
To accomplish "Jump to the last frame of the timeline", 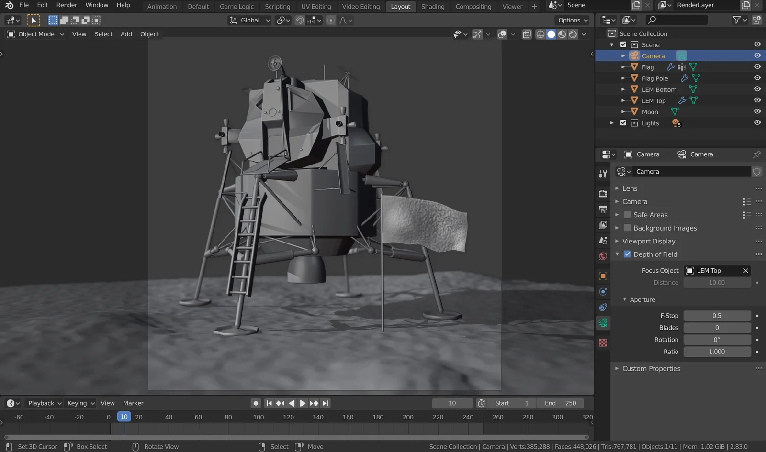I will click(x=326, y=403).
